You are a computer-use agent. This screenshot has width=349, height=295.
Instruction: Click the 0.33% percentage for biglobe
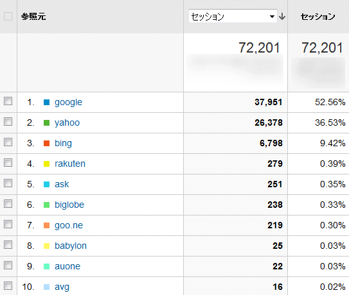pos(332,205)
